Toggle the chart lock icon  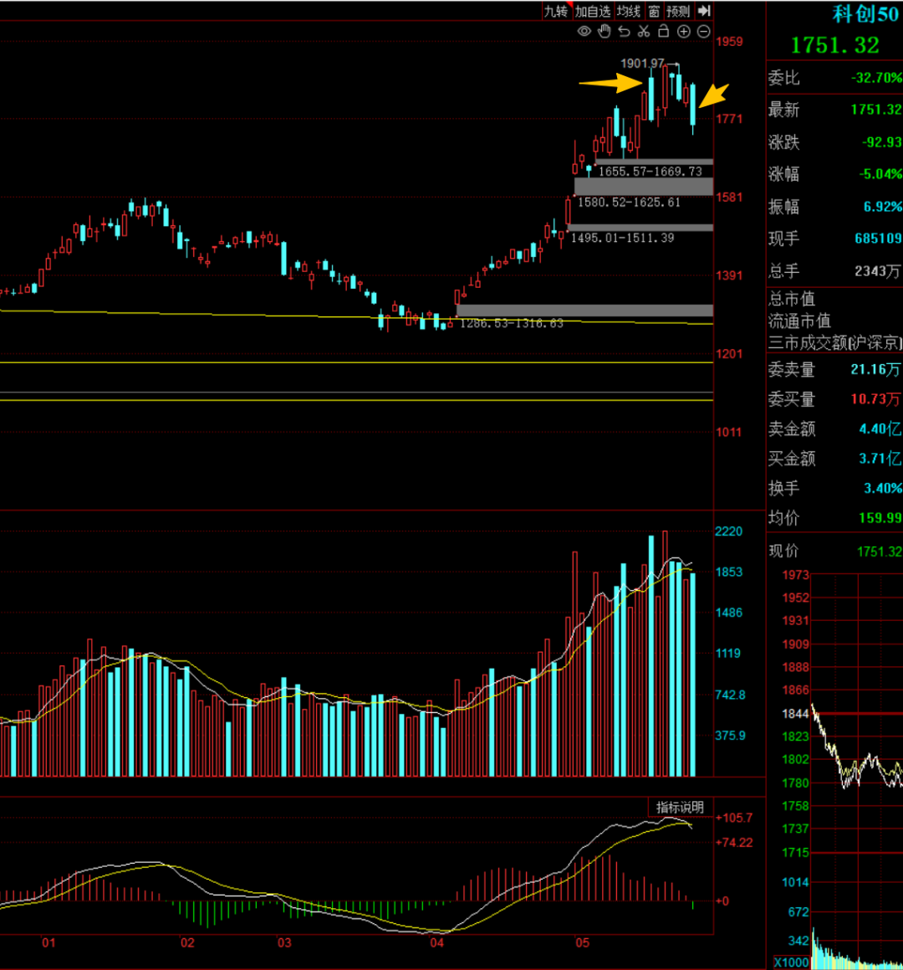pyautogui.click(x=663, y=32)
